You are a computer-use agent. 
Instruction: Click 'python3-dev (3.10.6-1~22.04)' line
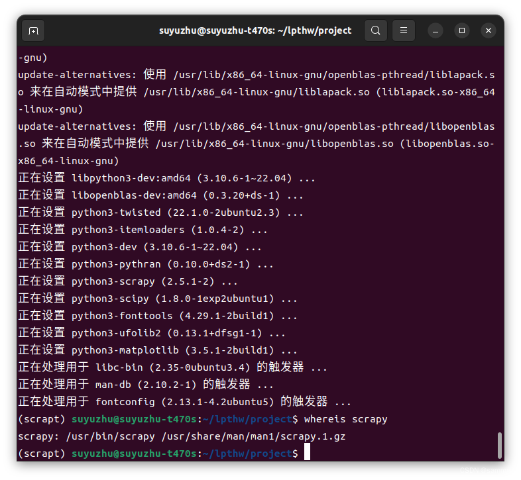140,247
